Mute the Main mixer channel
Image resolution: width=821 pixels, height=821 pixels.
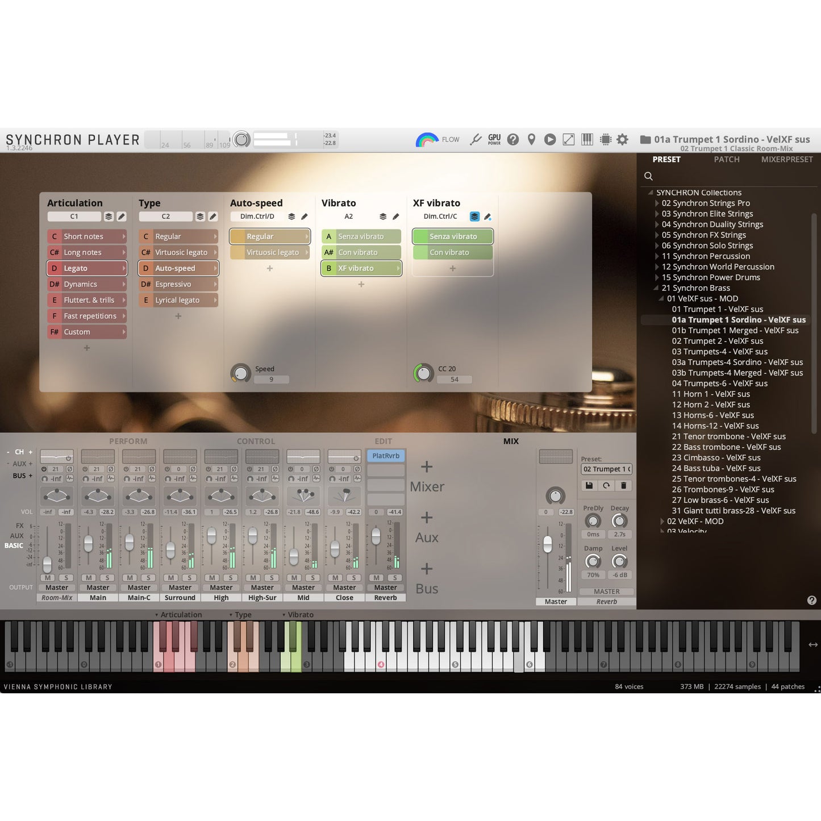tap(89, 578)
